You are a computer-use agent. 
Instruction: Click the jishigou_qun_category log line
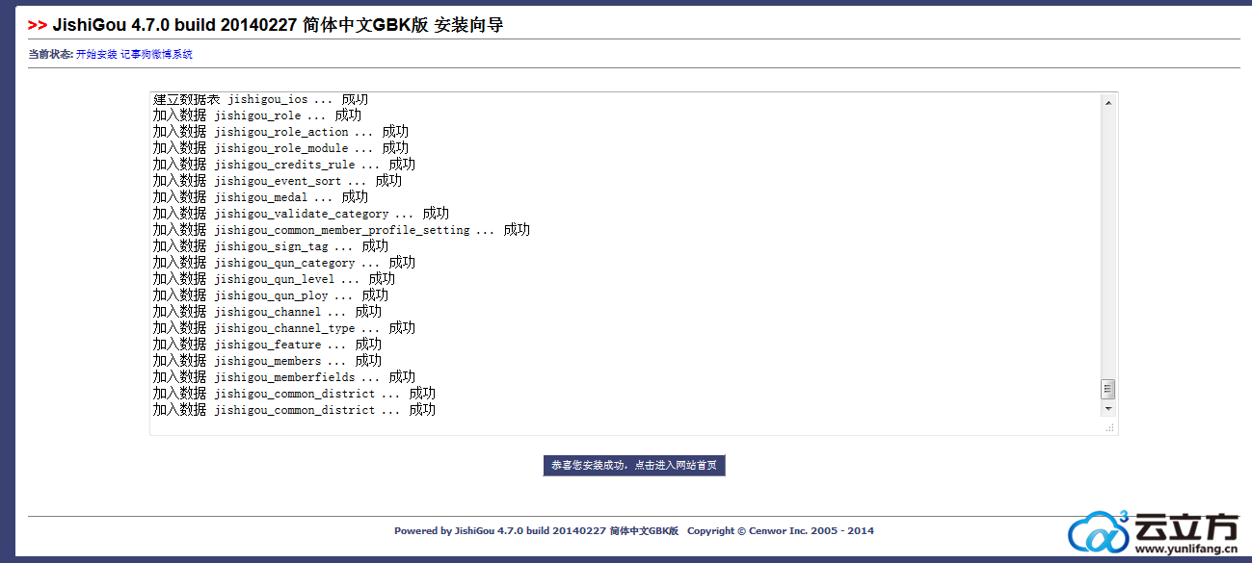coord(284,263)
